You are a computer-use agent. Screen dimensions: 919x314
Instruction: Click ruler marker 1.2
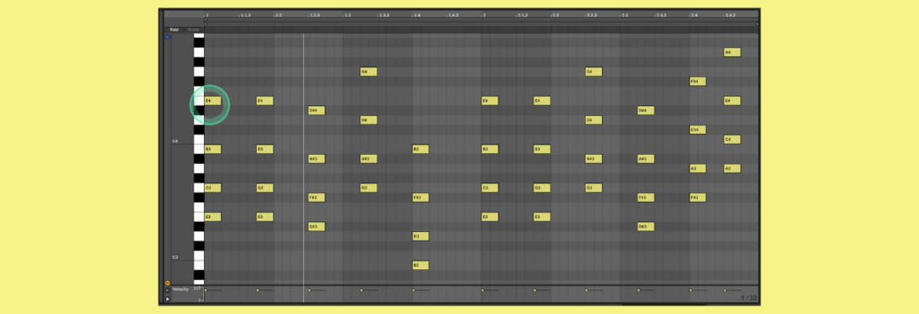(x=278, y=15)
